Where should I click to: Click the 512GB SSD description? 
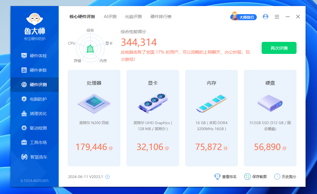[270, 126]
